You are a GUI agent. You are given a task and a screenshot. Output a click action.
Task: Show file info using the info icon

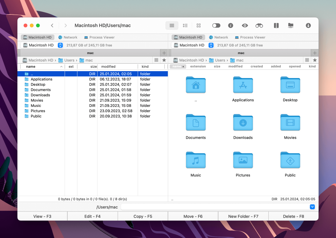pyautogui.click(x=230, y=25)
